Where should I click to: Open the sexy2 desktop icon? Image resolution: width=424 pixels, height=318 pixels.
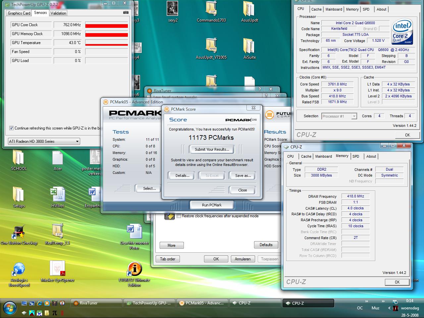pyautogui.click(x=173, y=12)
